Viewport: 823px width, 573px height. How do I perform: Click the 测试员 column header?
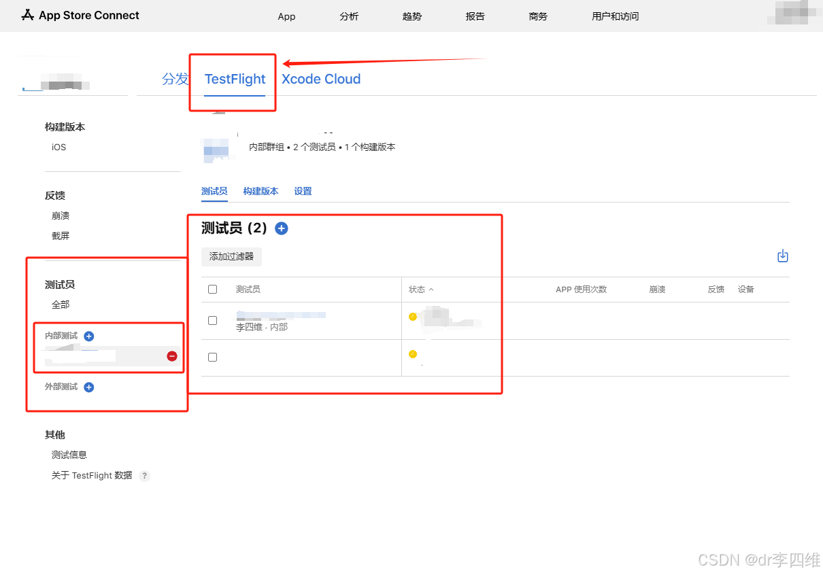248,290
